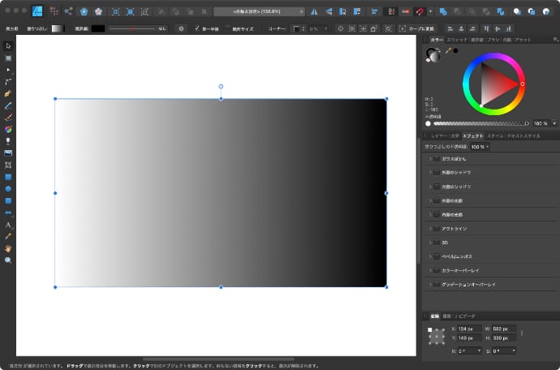Image resolution: width=560 pixels, height=370 pixels.
Task: Click the eyedropper color picker in Color panel
Action: 447,51
